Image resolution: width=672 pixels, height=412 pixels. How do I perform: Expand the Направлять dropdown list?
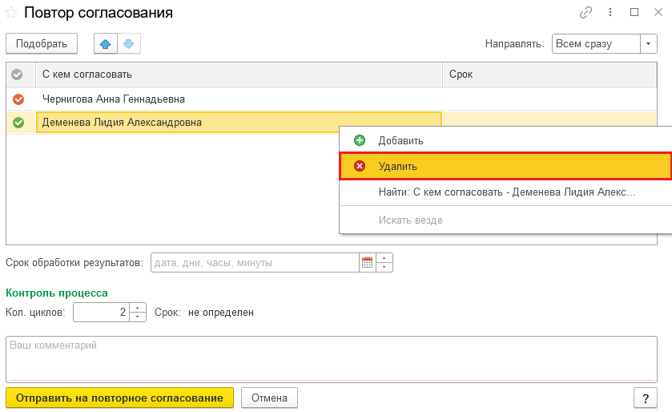pyautogui.click(x=648, y=43)
